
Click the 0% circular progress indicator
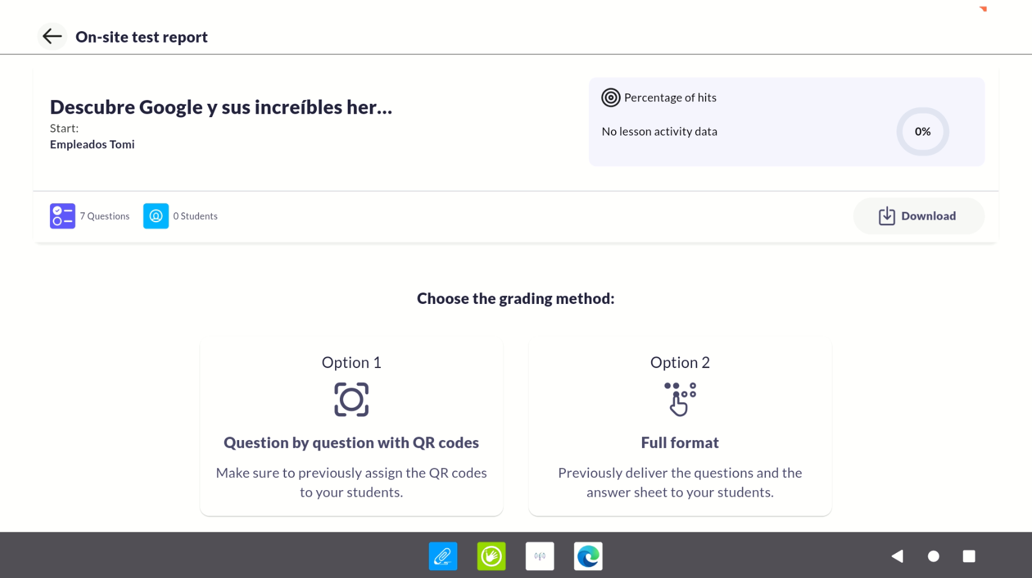pos(922,132)
